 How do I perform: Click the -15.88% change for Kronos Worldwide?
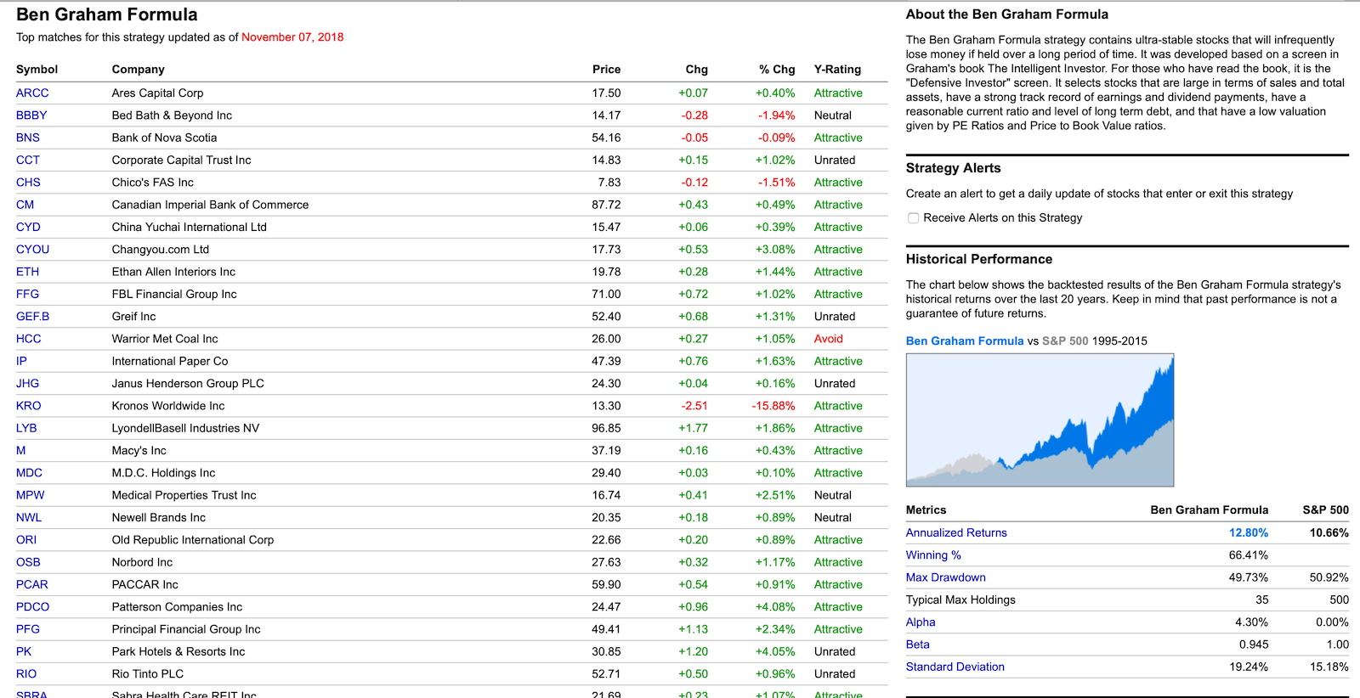click(773, 406)
